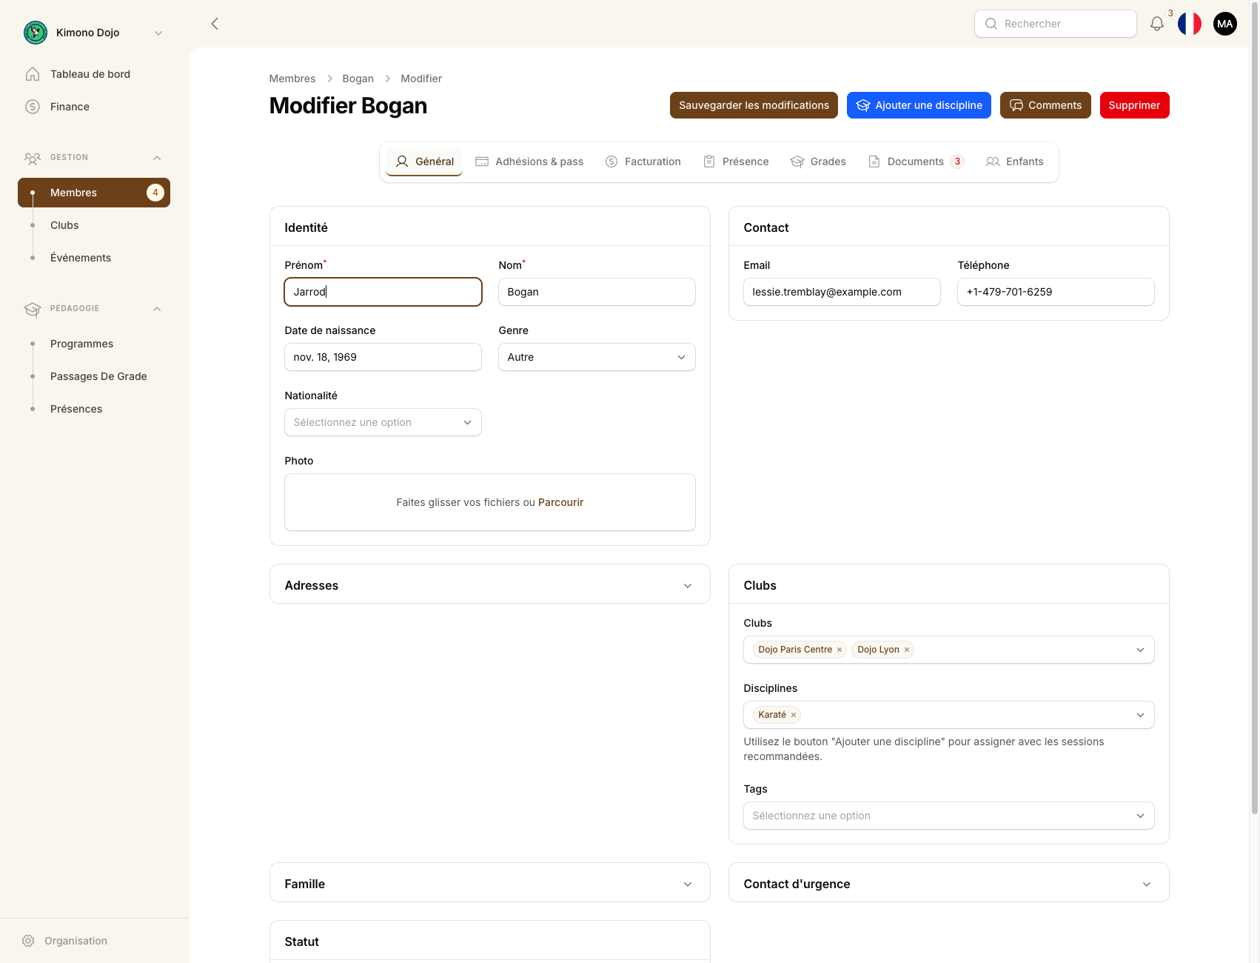
Task: Open the Genre dropdown
Action: 597,357
